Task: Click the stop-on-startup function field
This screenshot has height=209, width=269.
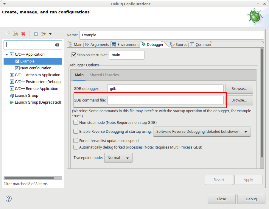Action: point(127,55)
